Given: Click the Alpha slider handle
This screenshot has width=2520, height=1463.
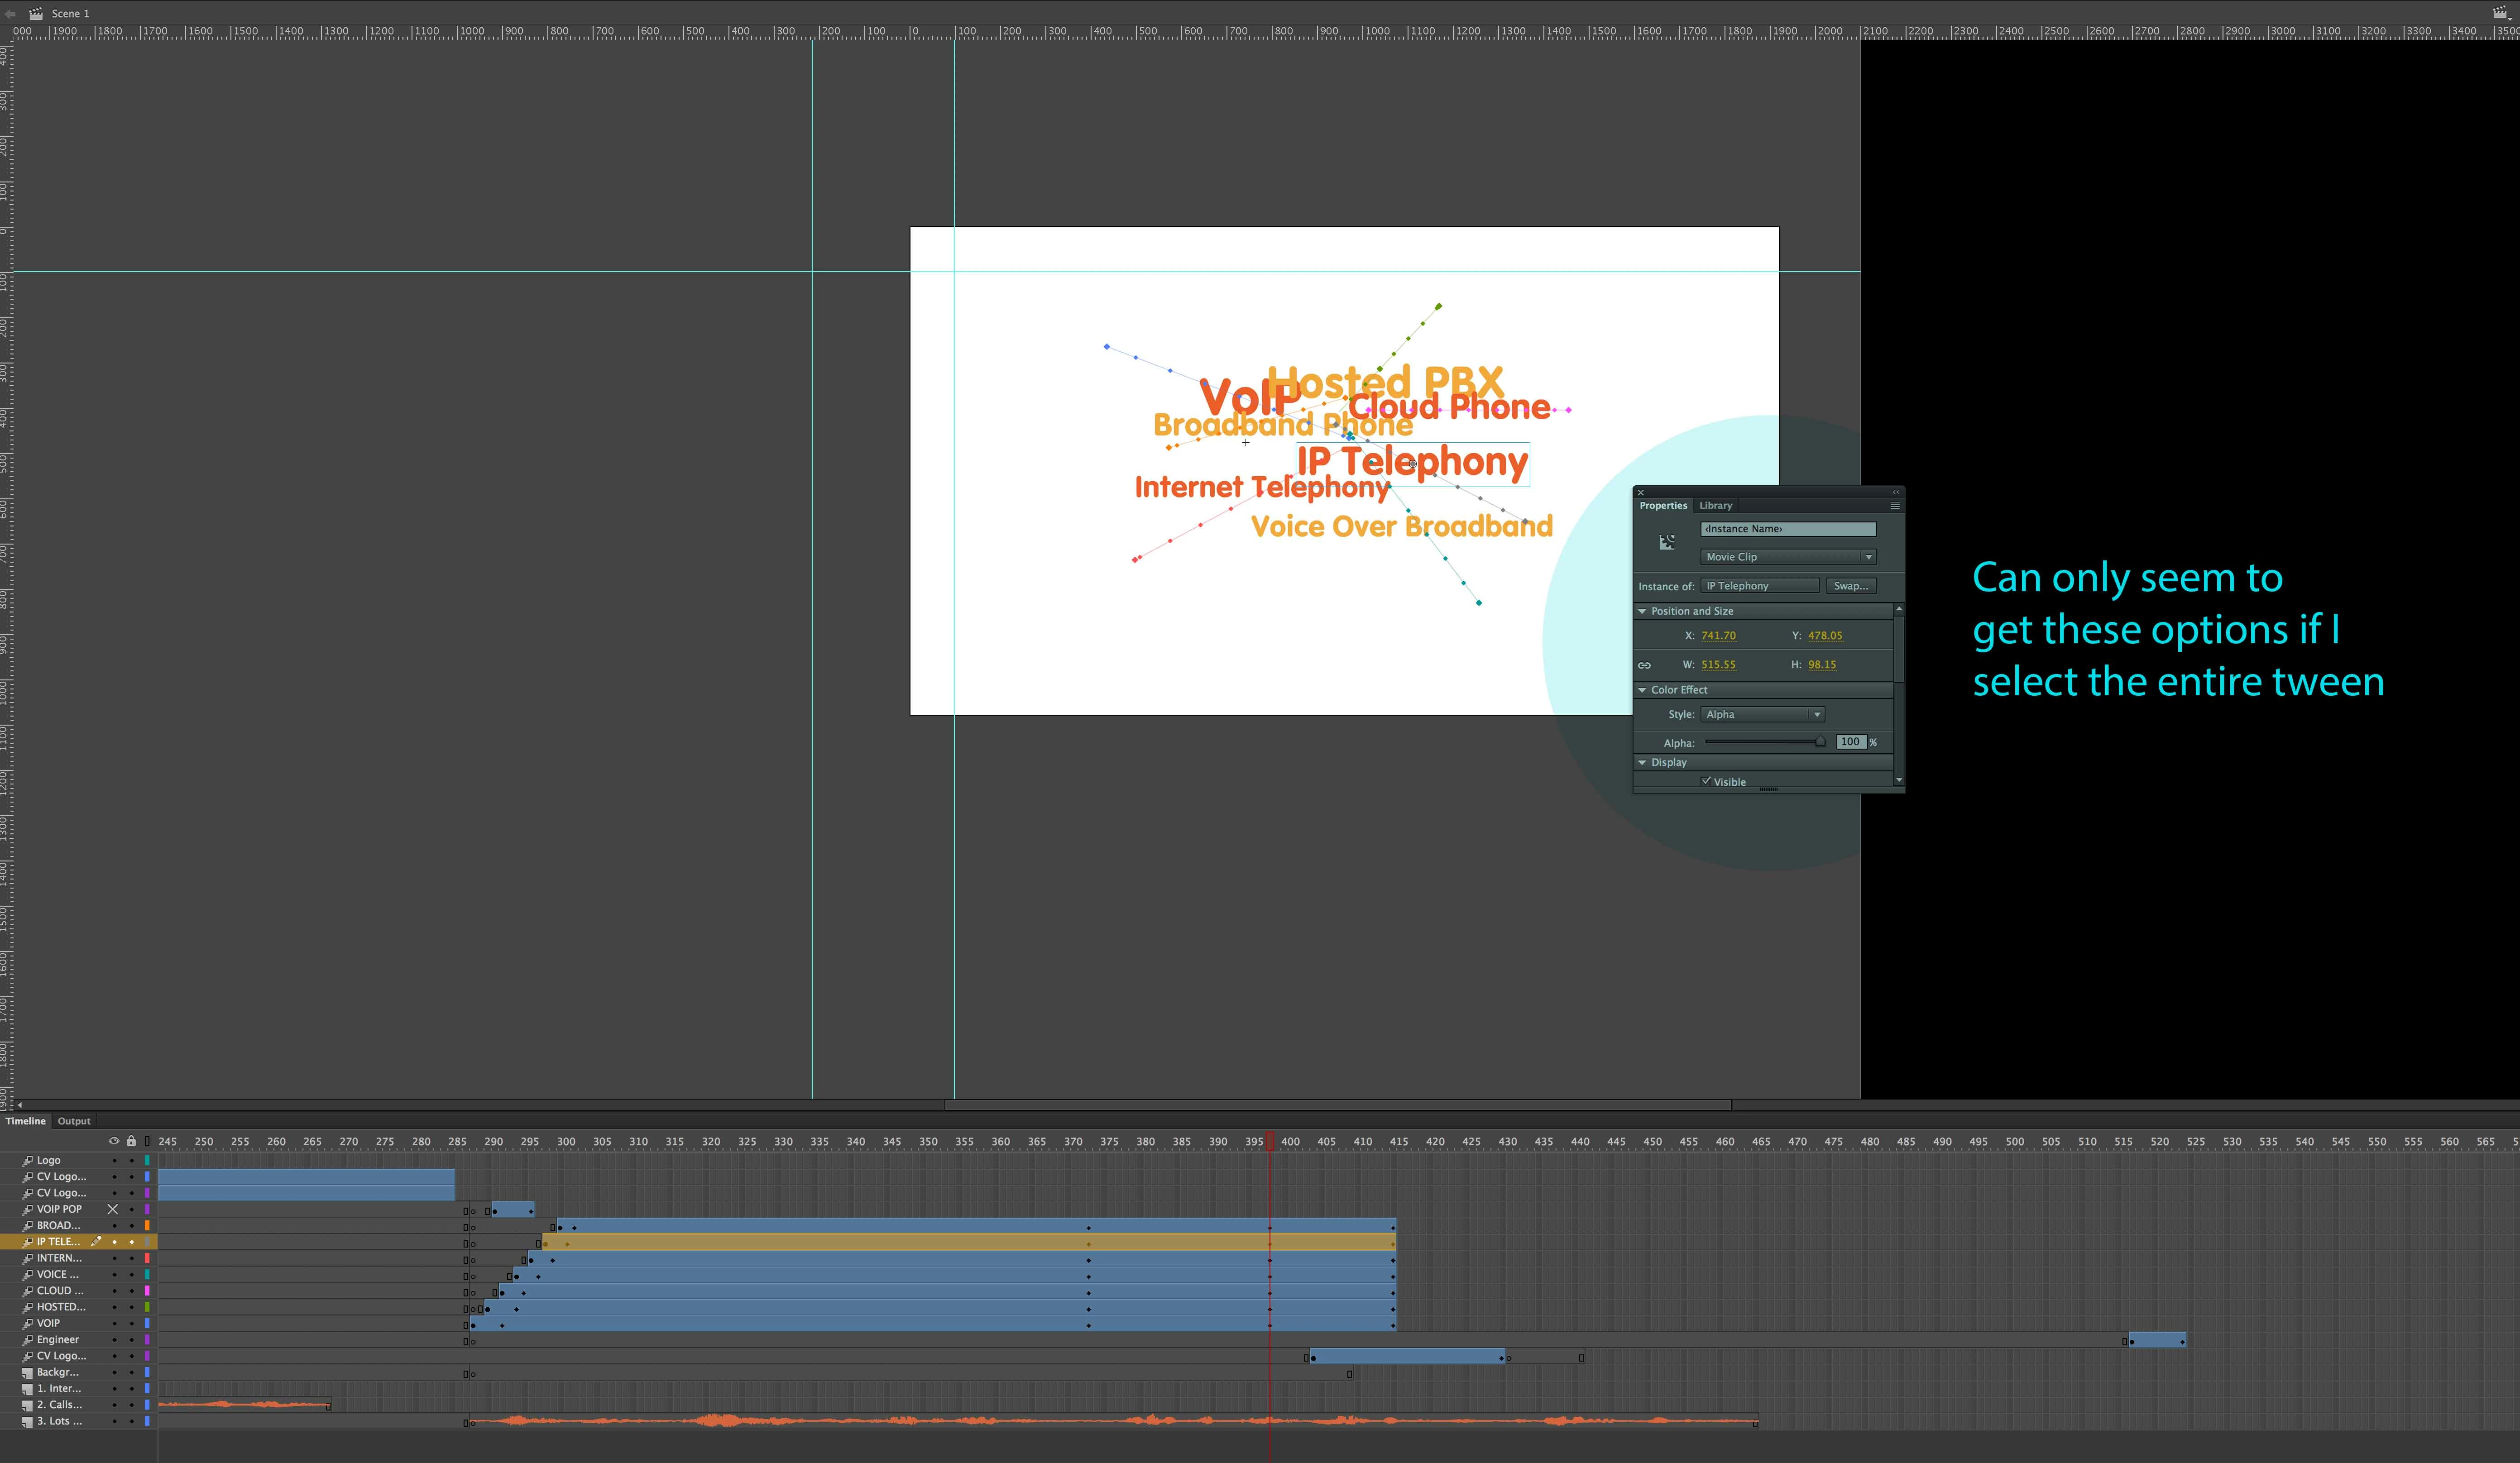Looking at the screenshot, I should tap(1820, 742).
